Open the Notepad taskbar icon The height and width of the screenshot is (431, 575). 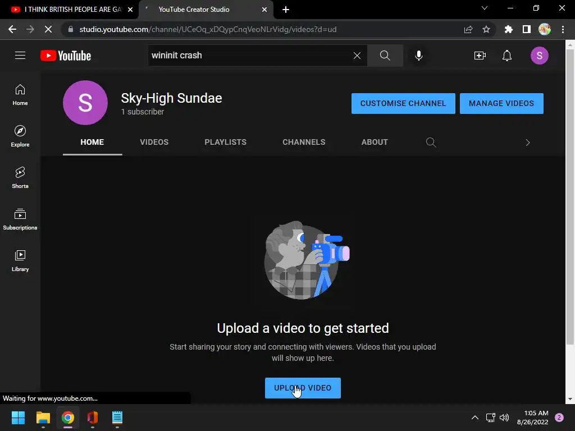117,418
